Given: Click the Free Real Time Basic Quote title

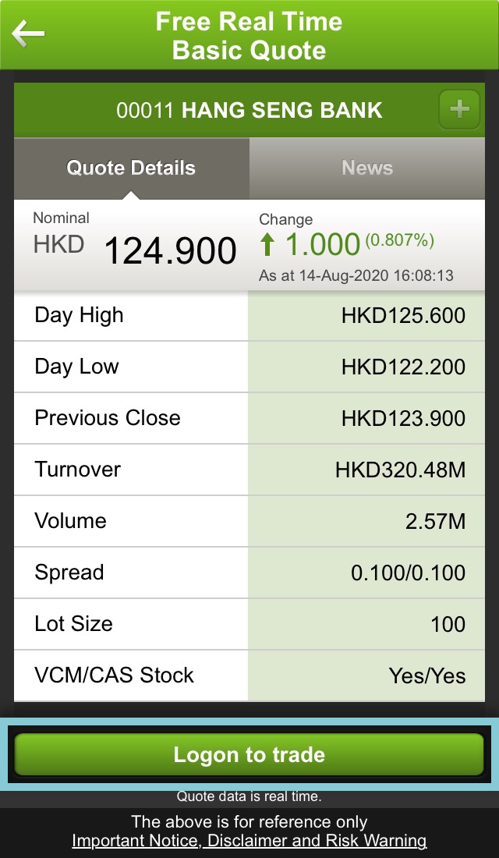Looking at the screenshot, I should tap(249, 35).
